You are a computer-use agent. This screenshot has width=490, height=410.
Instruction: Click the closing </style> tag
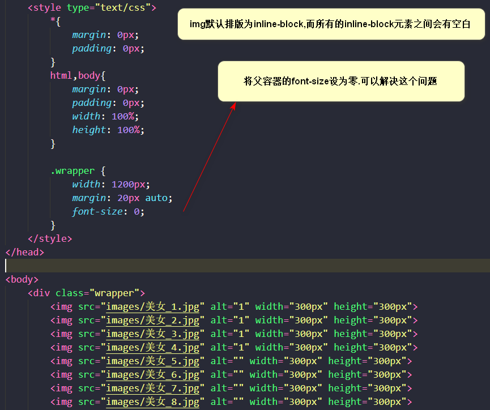(50, 238)
